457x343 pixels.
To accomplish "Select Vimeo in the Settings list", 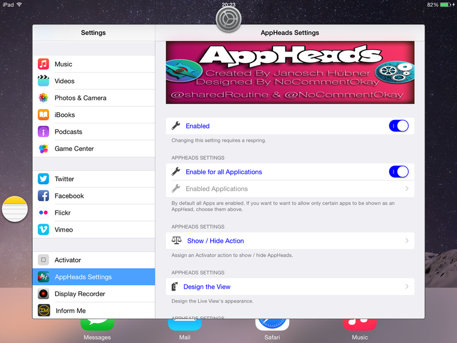I will pos(94,230).
